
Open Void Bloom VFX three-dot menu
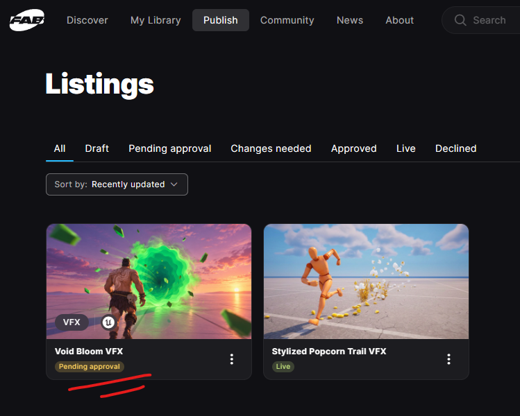coord(232,359)
